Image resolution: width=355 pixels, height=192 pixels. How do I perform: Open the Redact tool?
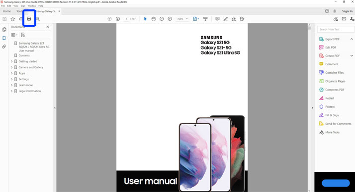click(330, 98)
